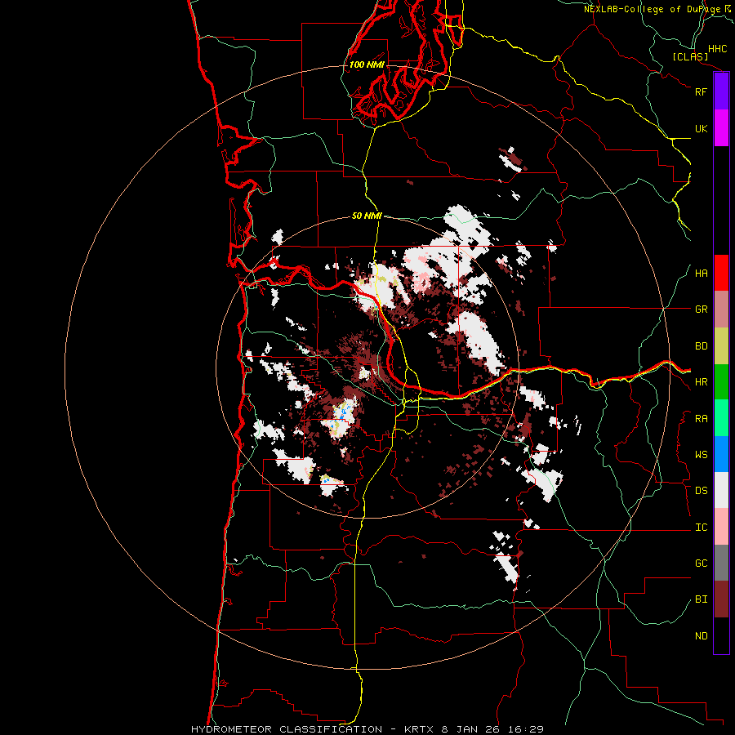
Task: Pick the "WS" legend label
Action: pyautogui.click(x=701, y=455)
